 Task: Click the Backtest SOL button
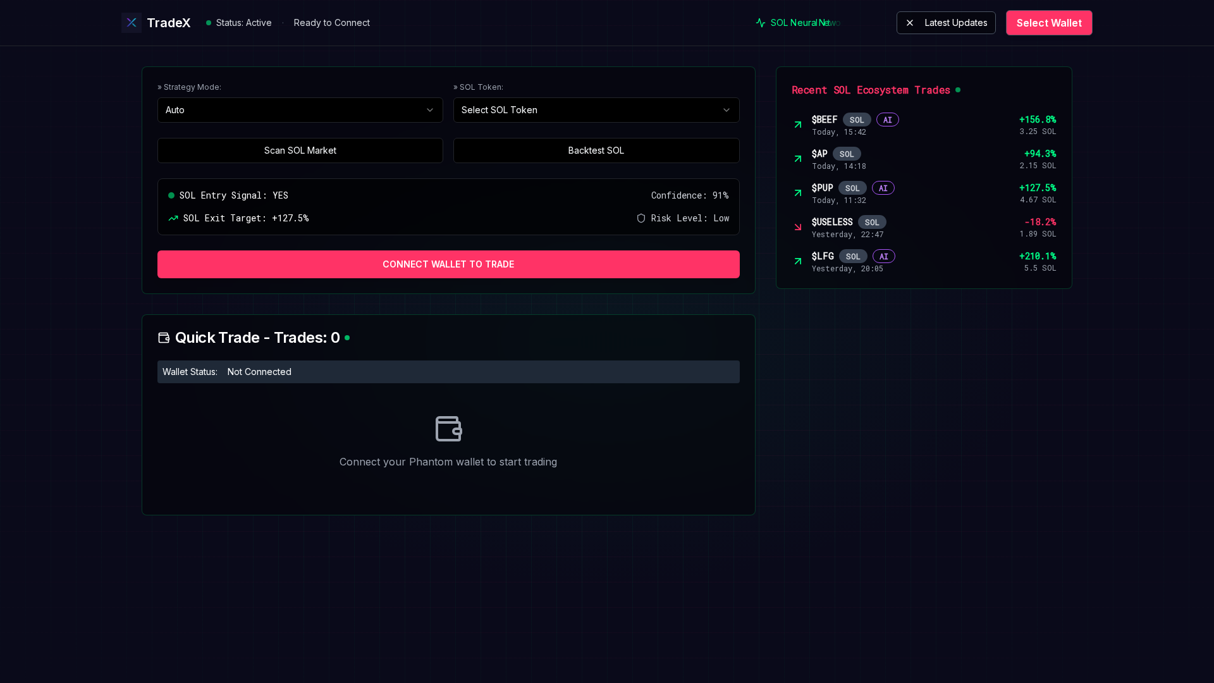point(596,151)
